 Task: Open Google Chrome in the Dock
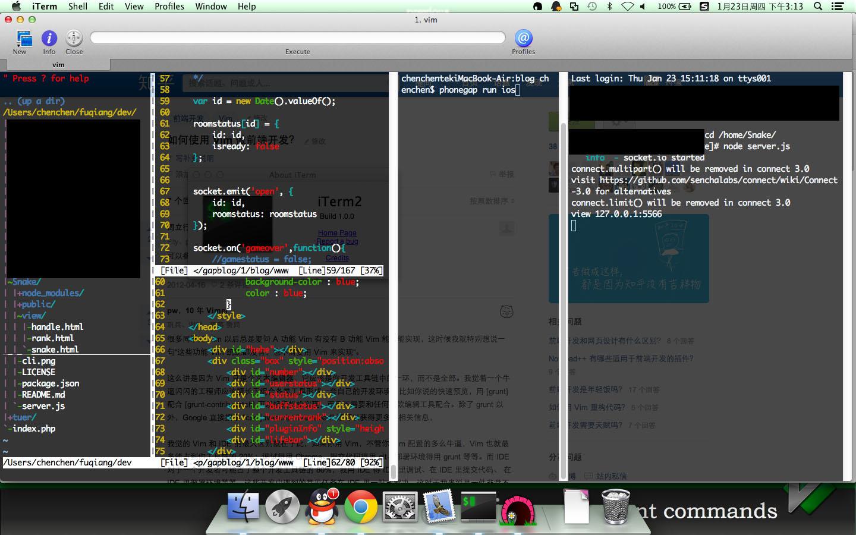click(361, 506)
